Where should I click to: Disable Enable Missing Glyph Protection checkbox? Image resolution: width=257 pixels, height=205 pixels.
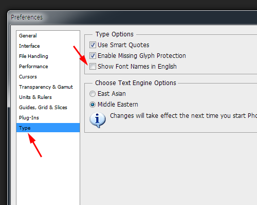coord(93,55)
